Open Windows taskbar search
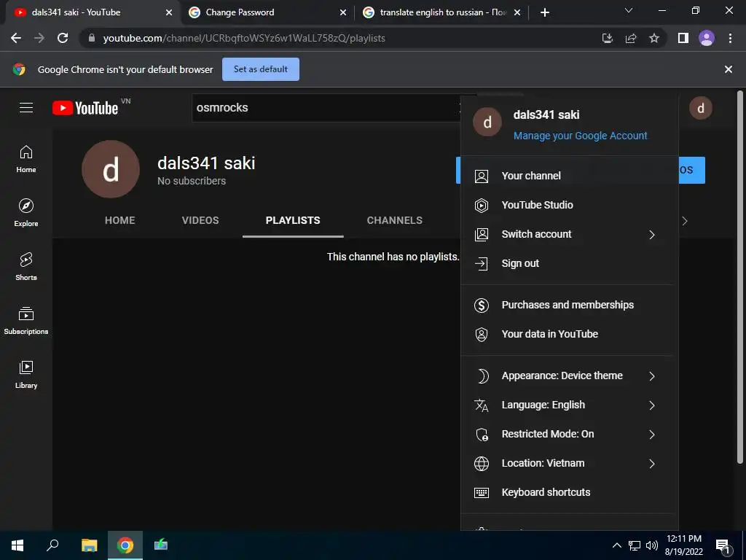 (x=52, y=545)
